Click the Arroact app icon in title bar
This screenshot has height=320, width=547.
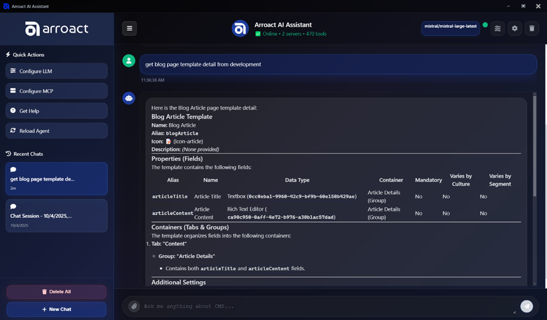[x=6, y=6]
